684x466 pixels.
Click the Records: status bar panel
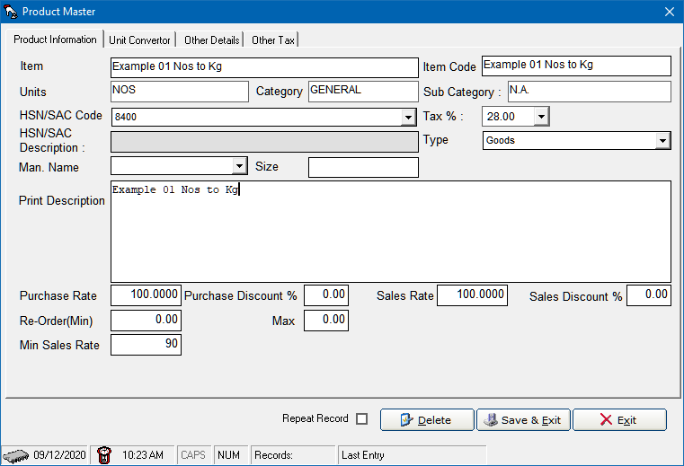point(293,455)
